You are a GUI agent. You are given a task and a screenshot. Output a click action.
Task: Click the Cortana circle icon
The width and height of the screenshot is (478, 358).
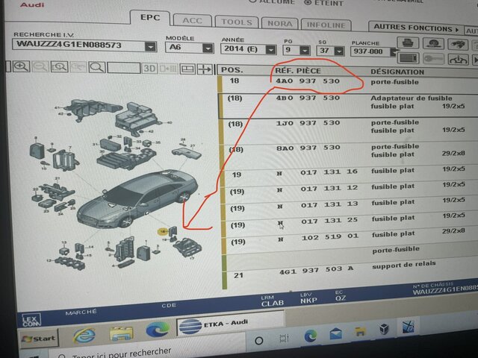[259, 340]
